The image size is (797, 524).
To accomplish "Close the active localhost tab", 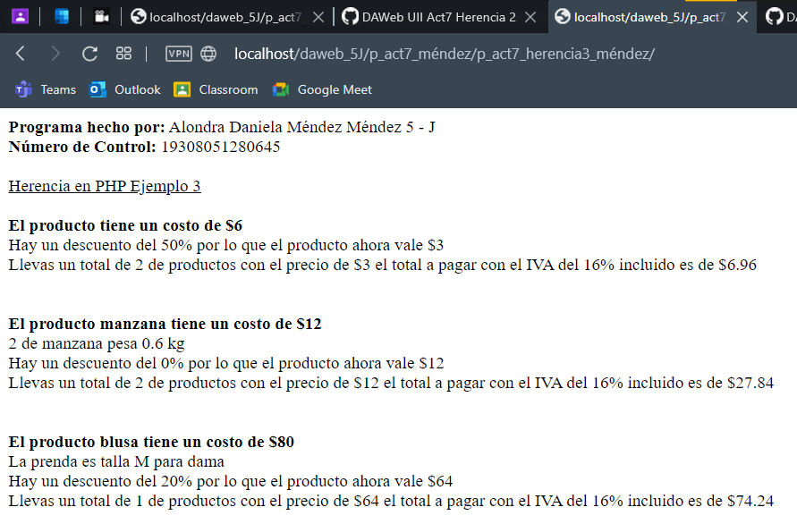I will click(742, 15).
